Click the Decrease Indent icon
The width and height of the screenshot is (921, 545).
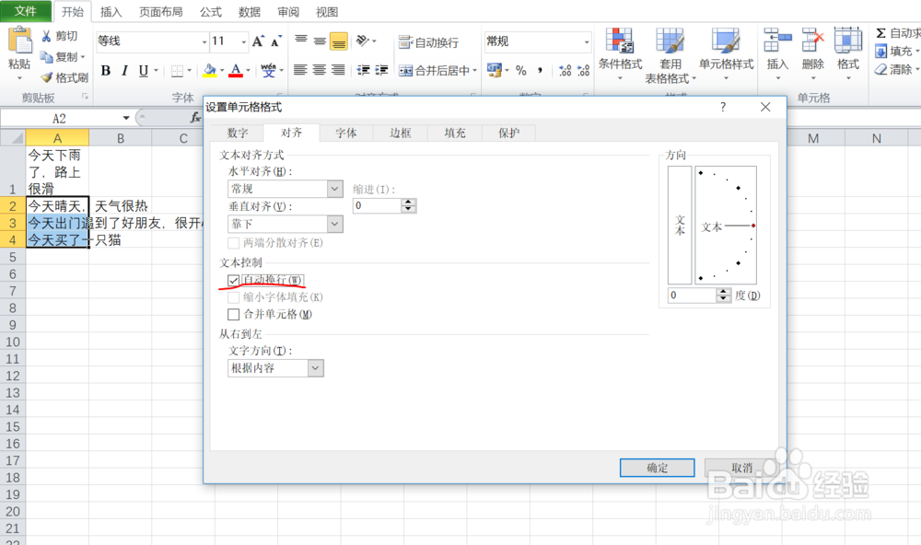pyautogui.click(x=363, y=70)
